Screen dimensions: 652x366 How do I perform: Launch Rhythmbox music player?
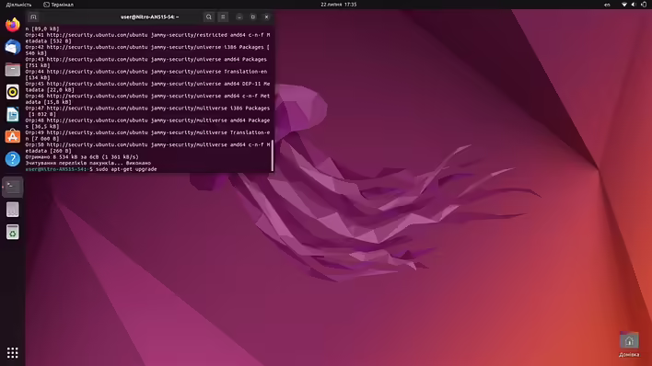point(13,92)
